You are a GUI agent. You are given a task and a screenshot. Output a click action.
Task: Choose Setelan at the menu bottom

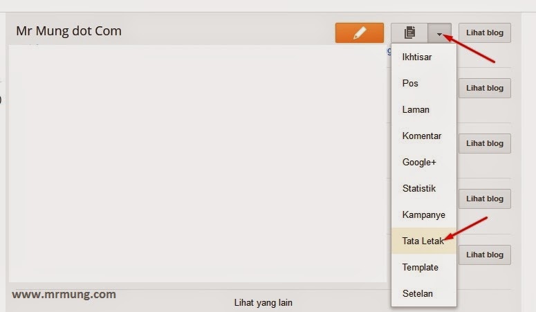[423, 293]
